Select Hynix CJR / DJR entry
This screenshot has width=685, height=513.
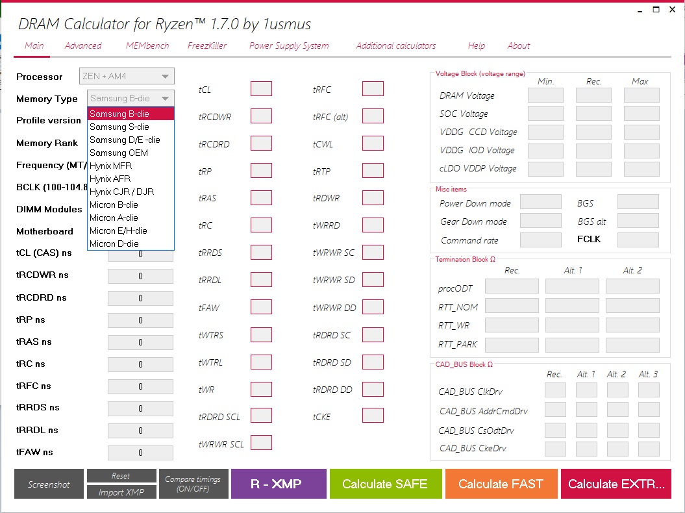coord(131,192)
